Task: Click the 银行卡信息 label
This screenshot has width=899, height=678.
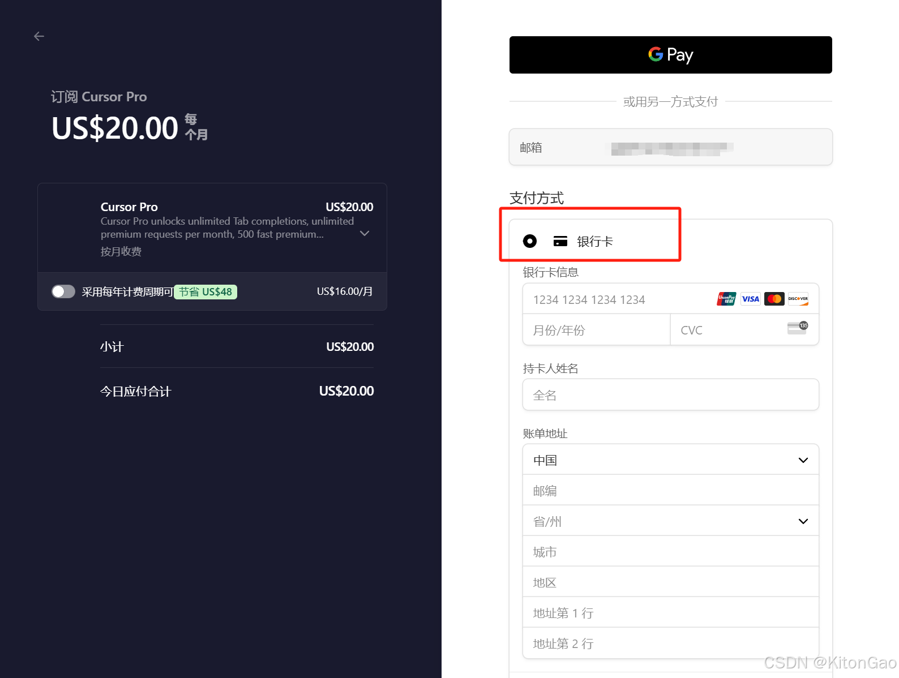Action: tap(551, 272)
